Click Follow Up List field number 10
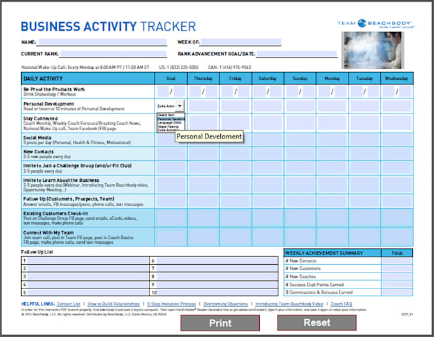The height and width of the screenshot is (337, 434). click(218, 292)
